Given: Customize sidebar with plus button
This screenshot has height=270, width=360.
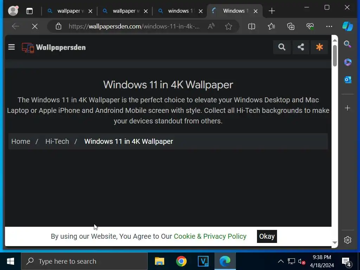Looking at the screenshot, I should click(x=348, y=108).
